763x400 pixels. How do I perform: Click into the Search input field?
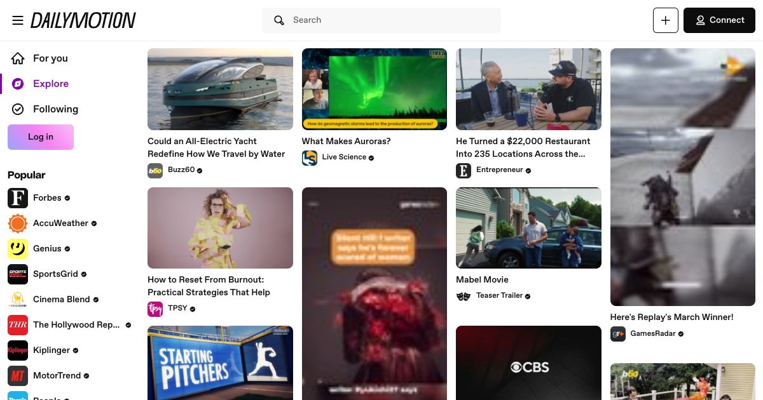[381, 20]
